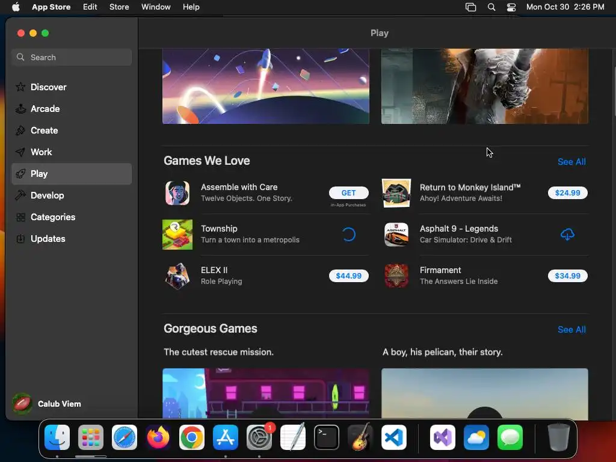Open Return to Monkey Island icon

point(396,193)
